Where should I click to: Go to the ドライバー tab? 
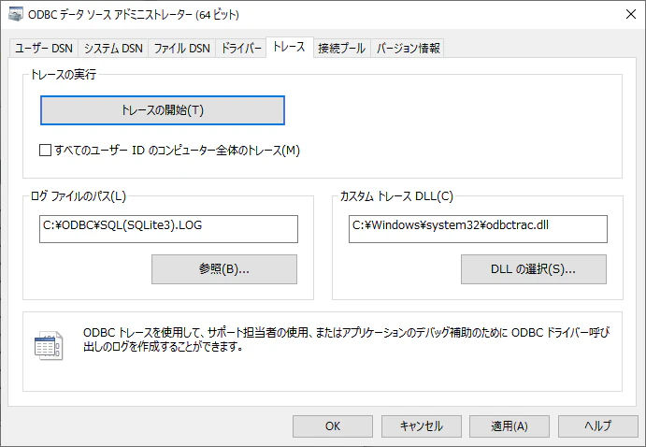pos(241,49)
